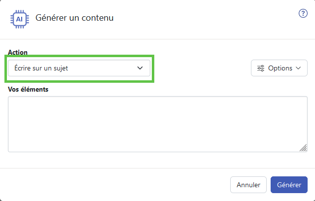This screenshot has width=315, height=201.
Task: Open the Options menu button
Action: (279, 68)
